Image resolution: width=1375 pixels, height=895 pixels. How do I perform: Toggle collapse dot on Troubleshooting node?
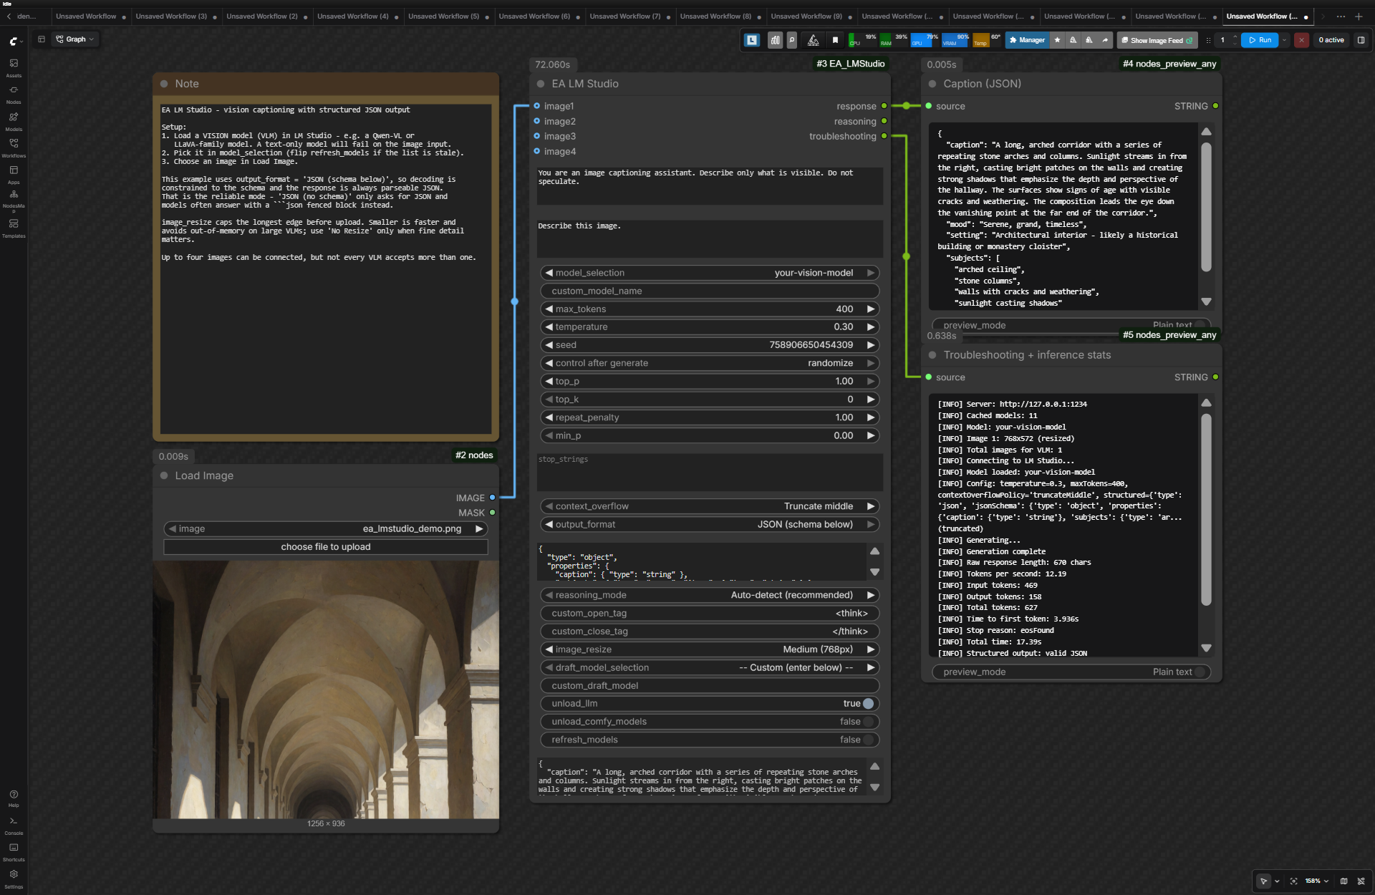tap(932, 355)
